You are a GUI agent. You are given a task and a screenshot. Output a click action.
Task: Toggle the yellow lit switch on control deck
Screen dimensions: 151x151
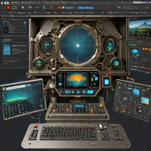(x=101, y=106)
